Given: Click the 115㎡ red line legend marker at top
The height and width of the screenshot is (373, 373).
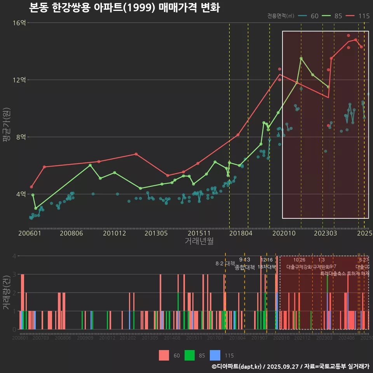Looking at the screenshot, I should tap(350, 16).
